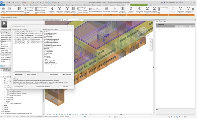The height and width of the screenshot is (120, 197).
Task: Click the Energiemodell verwerfen button
Action: tap(43, 86)
